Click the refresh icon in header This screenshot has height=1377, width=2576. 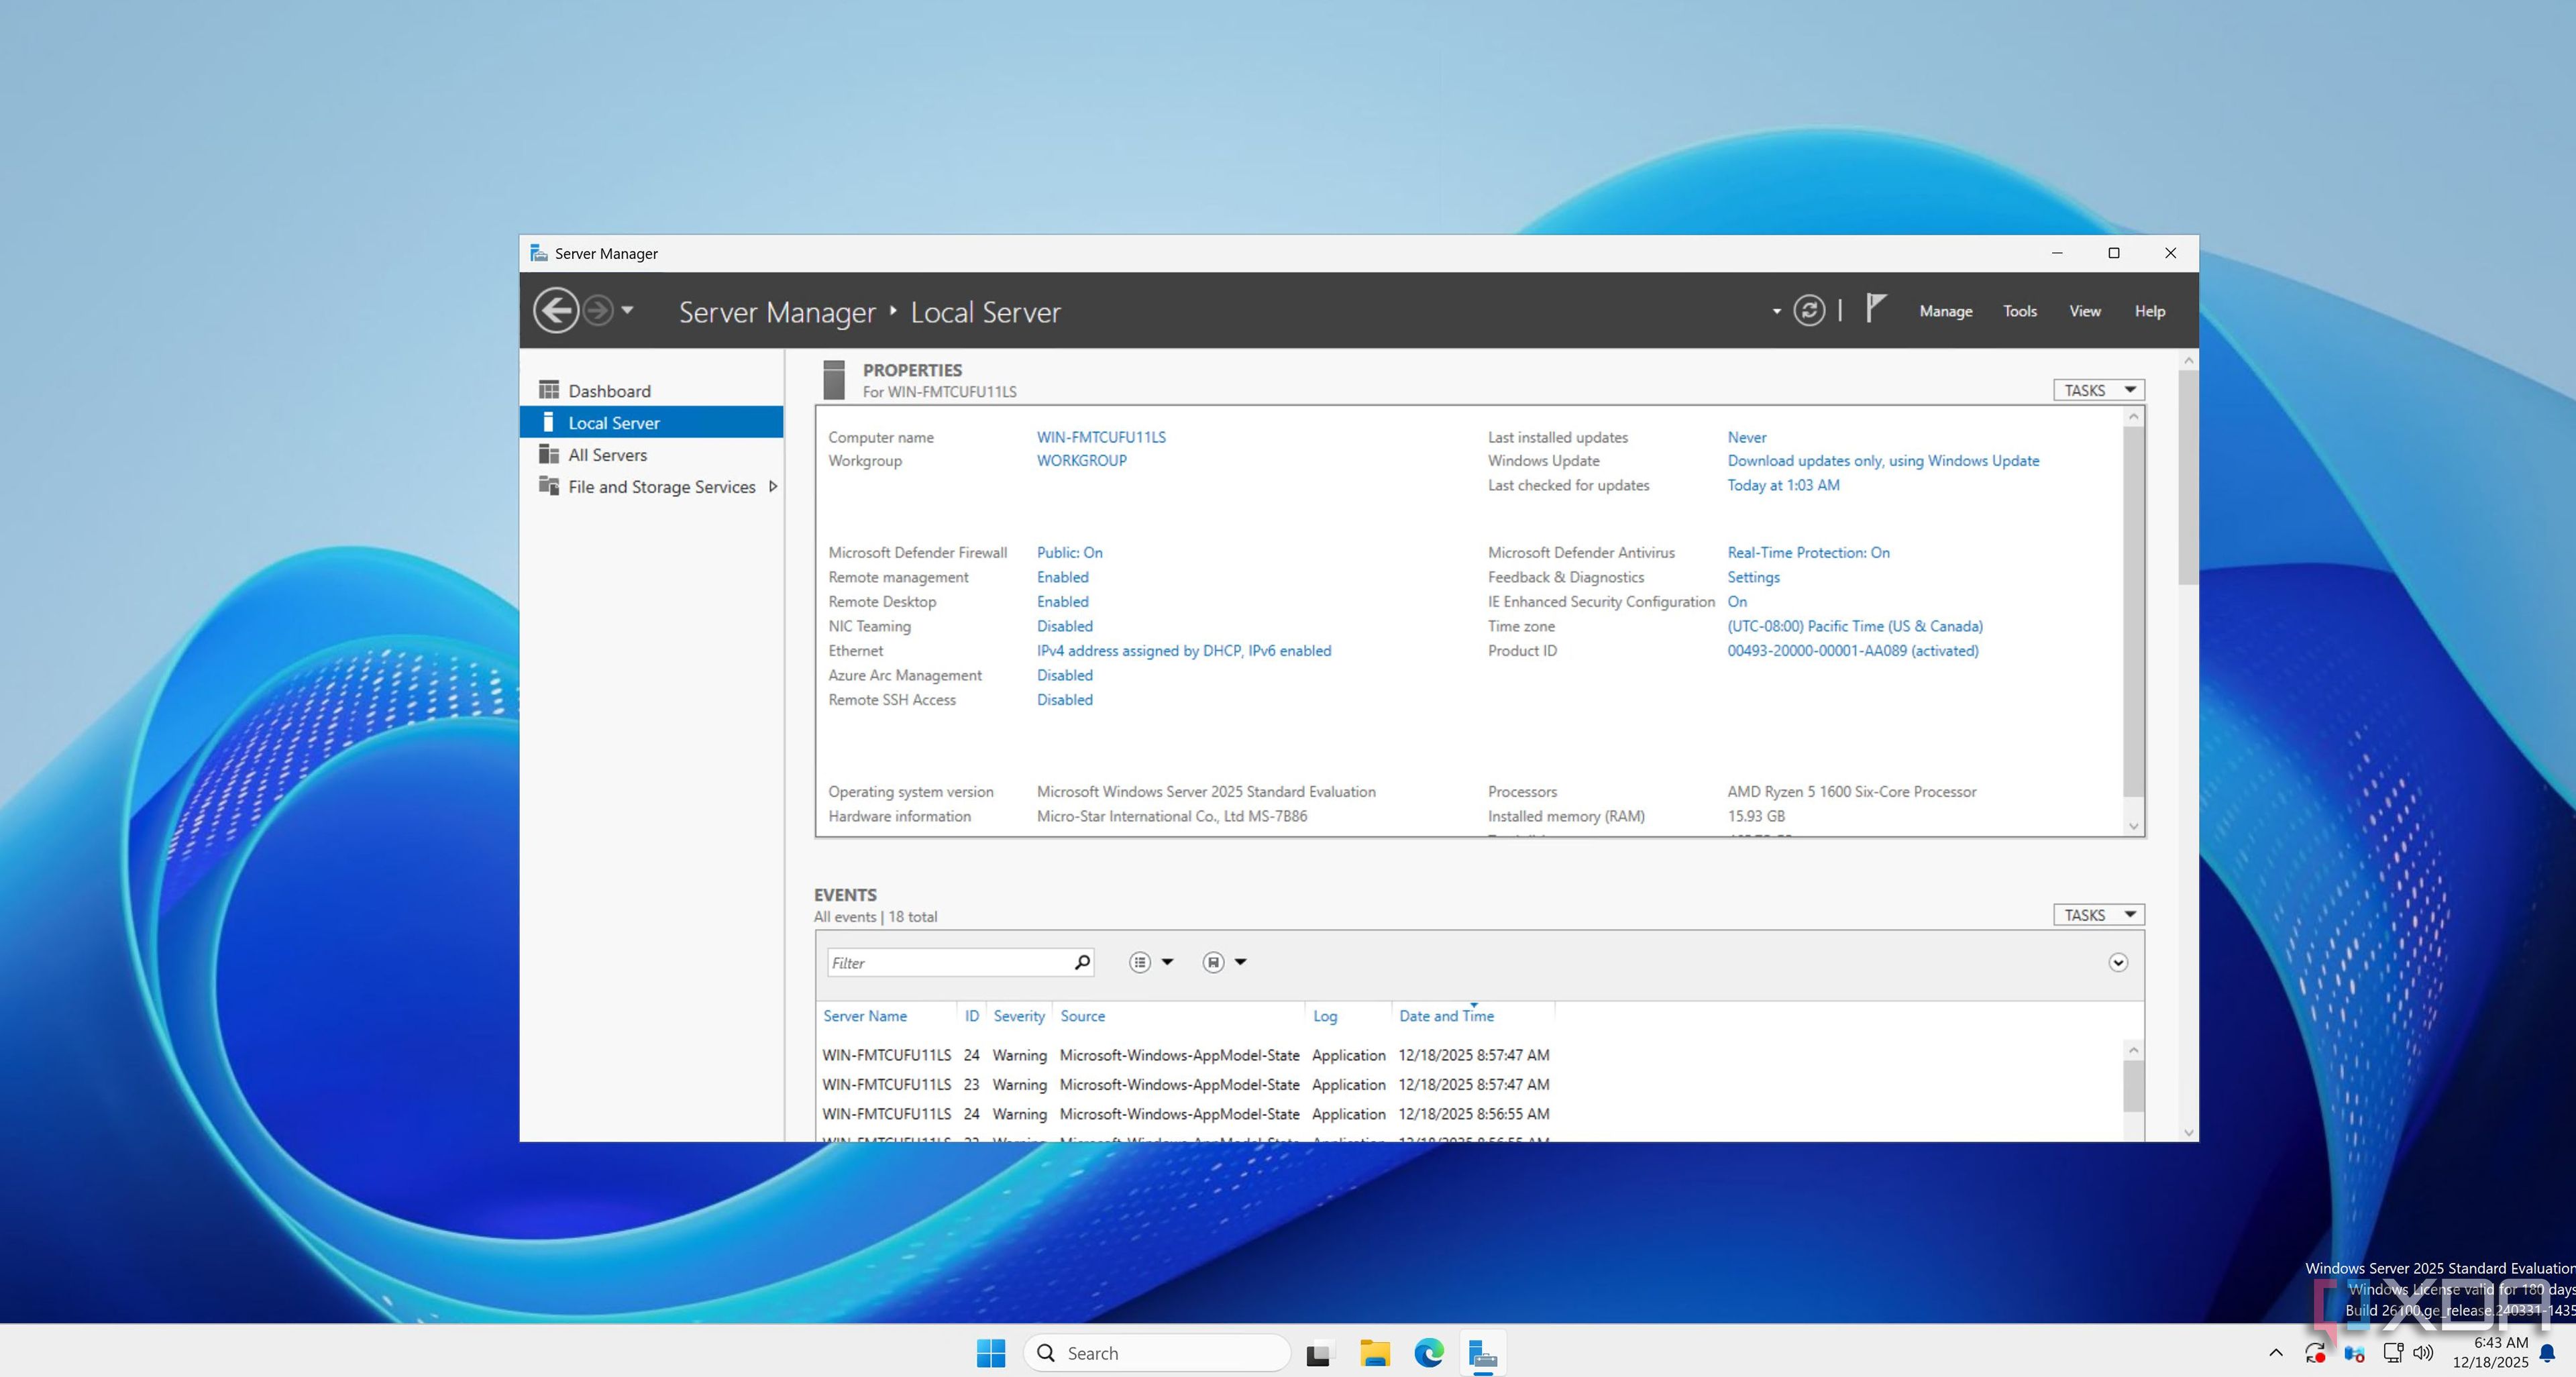(x=1808, y=310)
